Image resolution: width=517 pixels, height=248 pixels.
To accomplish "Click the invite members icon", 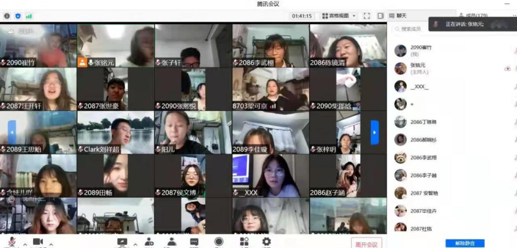I will pos(149,242).
